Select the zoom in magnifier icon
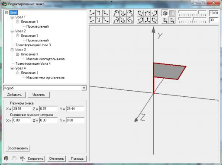This screenshot has height=165, width=223. click(165, 20)
